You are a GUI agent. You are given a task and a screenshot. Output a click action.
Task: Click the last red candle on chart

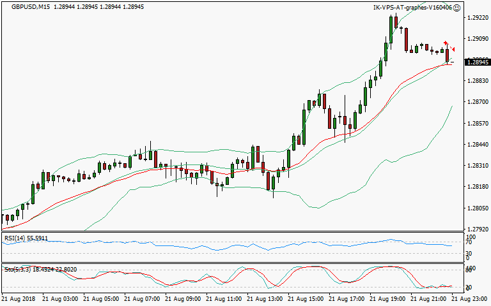point(448,55)
